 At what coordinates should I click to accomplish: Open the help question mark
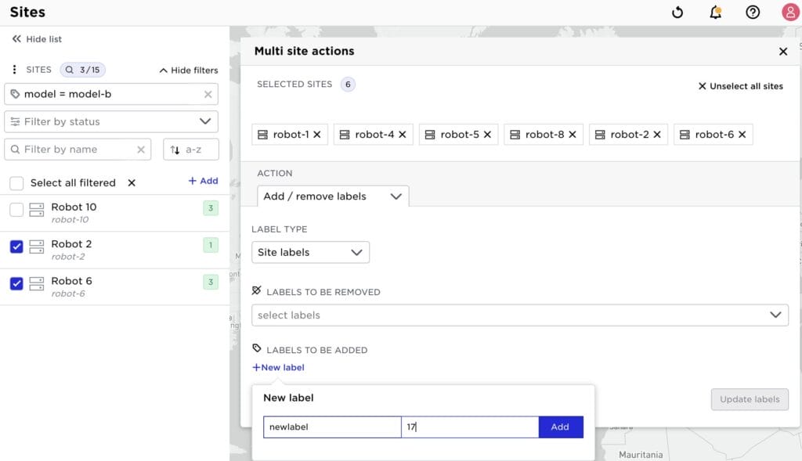coord(753,12)
